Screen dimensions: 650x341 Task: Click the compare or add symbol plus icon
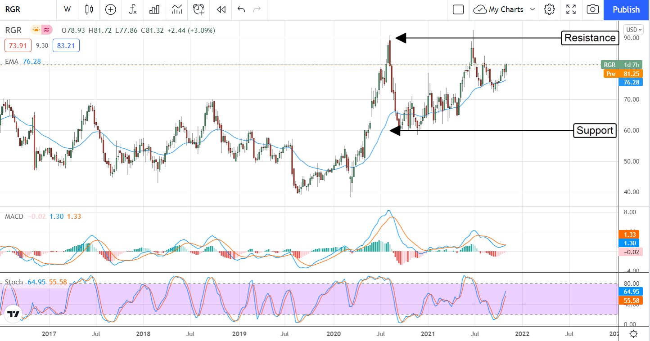(110, 9)
